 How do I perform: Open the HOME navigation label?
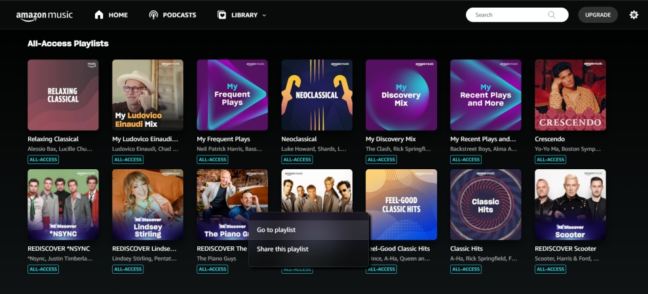[118, 15]
